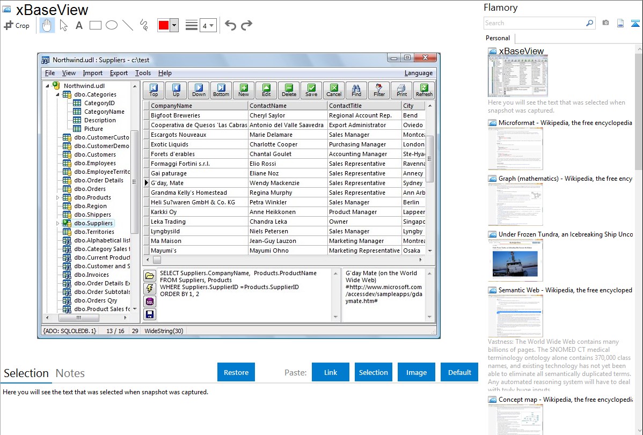643x435 pixels.
Task: Refresh the data grid
Action: [424, 90]
